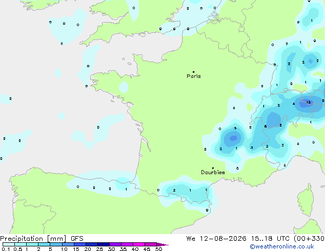This screenshot has height=251, width=325.
Task: Pick the 5–10 mm legend color
Action: click(56, 244)
